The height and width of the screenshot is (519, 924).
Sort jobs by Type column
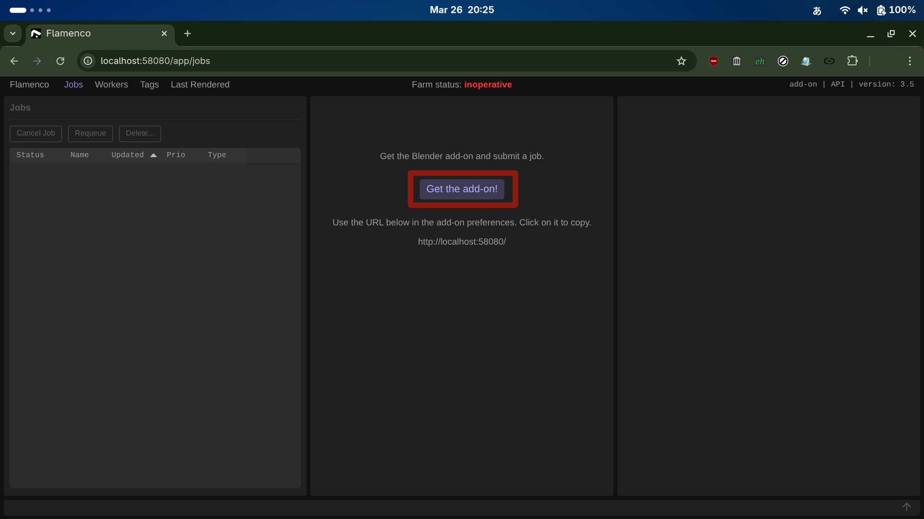point(217,155)
